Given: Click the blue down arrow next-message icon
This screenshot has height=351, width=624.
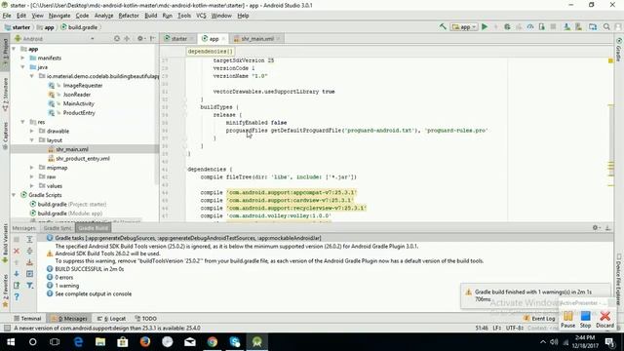Looking at the screenshot, I should coord(17,274).
